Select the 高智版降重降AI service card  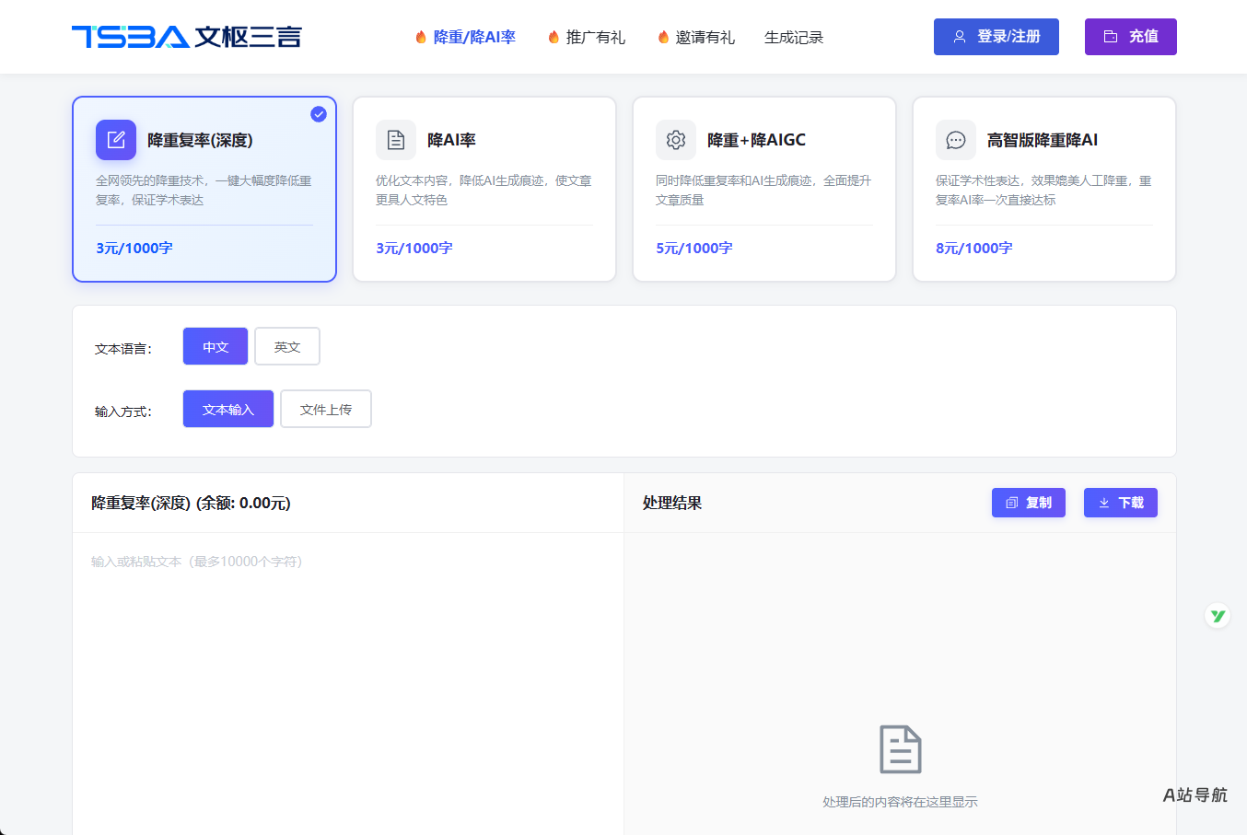[x=1044, y=189]
